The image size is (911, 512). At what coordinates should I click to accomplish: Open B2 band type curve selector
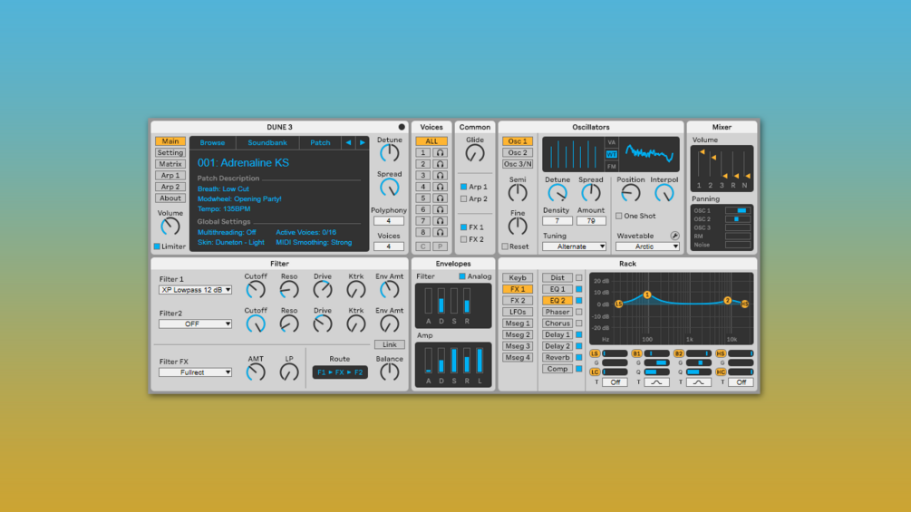point(699,382)
